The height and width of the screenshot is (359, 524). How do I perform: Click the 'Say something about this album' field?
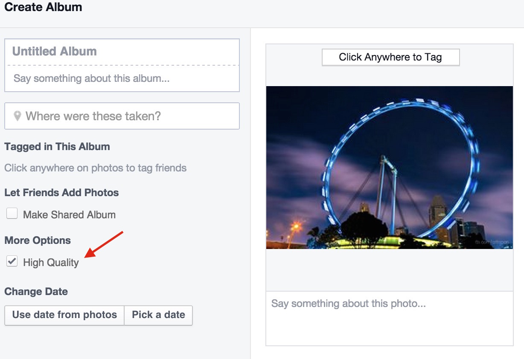coord(122,78)
